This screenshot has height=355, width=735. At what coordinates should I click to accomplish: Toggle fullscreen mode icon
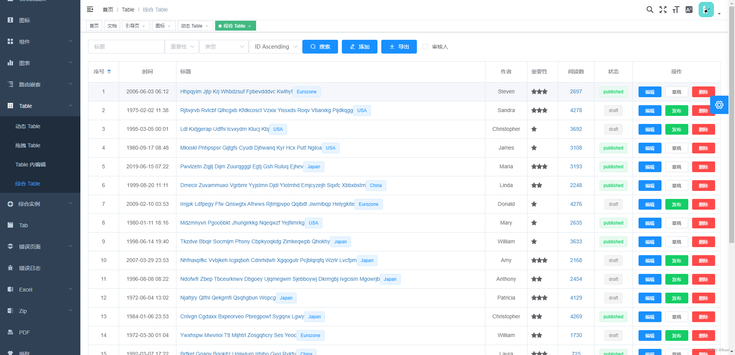coord(663,10)
